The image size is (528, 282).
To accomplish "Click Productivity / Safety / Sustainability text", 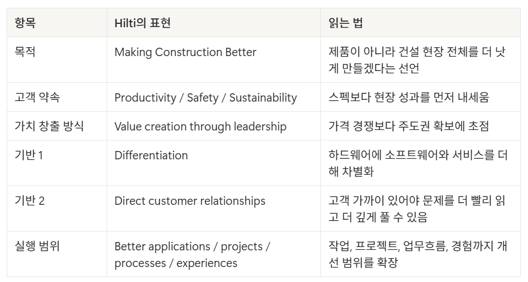I will pos(206,98).
